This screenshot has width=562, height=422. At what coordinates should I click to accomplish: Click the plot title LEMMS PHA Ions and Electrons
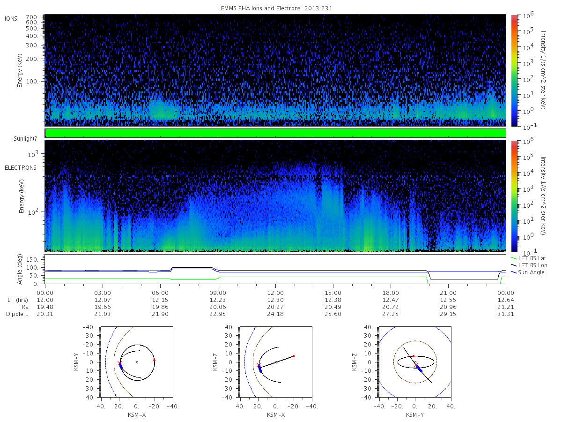pos(275,8)
